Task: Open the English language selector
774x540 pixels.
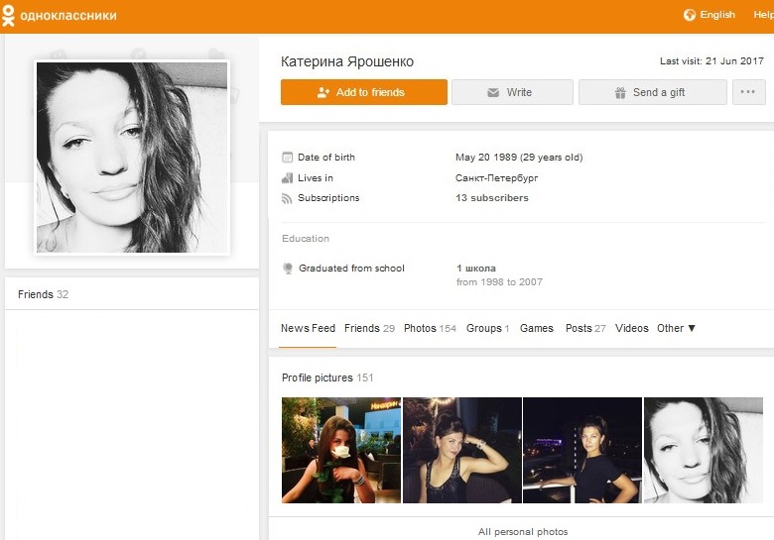Action: (717, 15)
